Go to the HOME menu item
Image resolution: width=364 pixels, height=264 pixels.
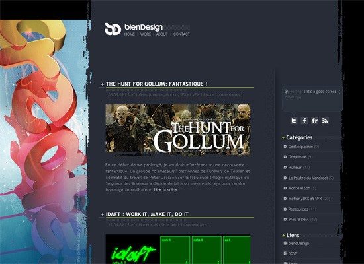click(x=130, y=34)
